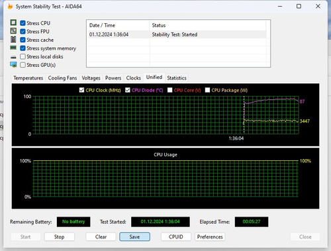Click the CPU Usage graph title
Image resolution: width=331 pixels, height=251 pixels.
click(x=165, y=155)
